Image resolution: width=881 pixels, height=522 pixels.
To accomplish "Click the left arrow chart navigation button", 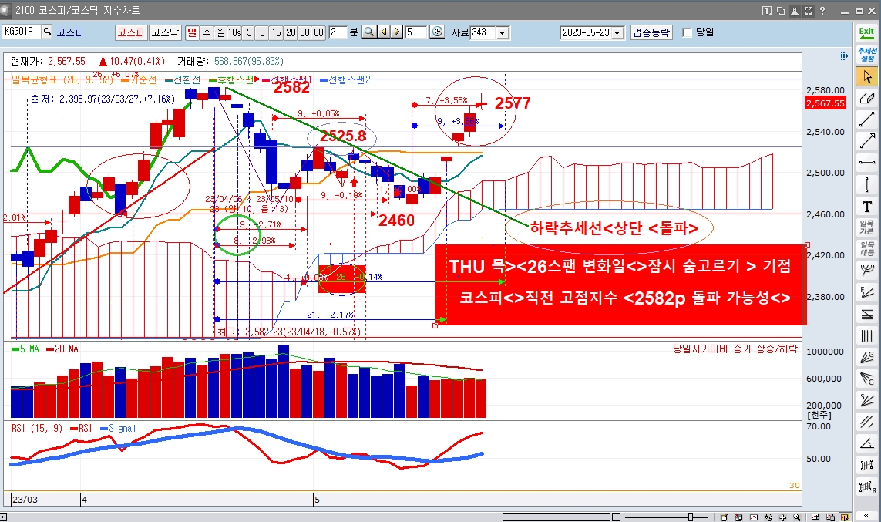I will click(x=385, y=32).
